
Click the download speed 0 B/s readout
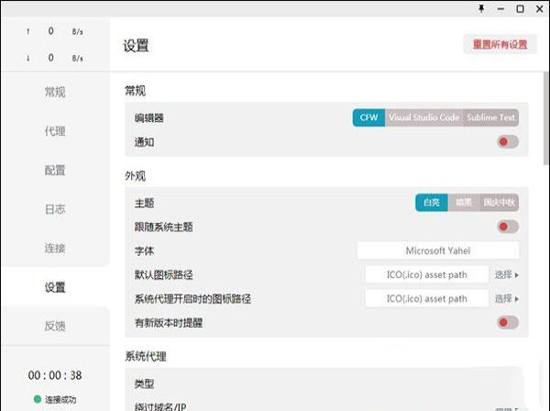pos(55,58)
